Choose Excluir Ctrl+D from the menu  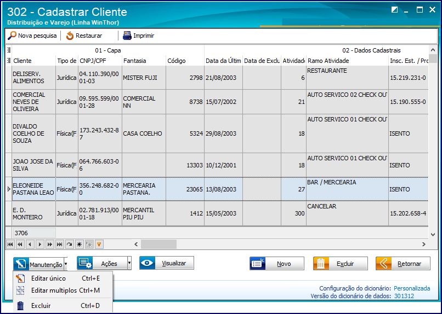63,306
